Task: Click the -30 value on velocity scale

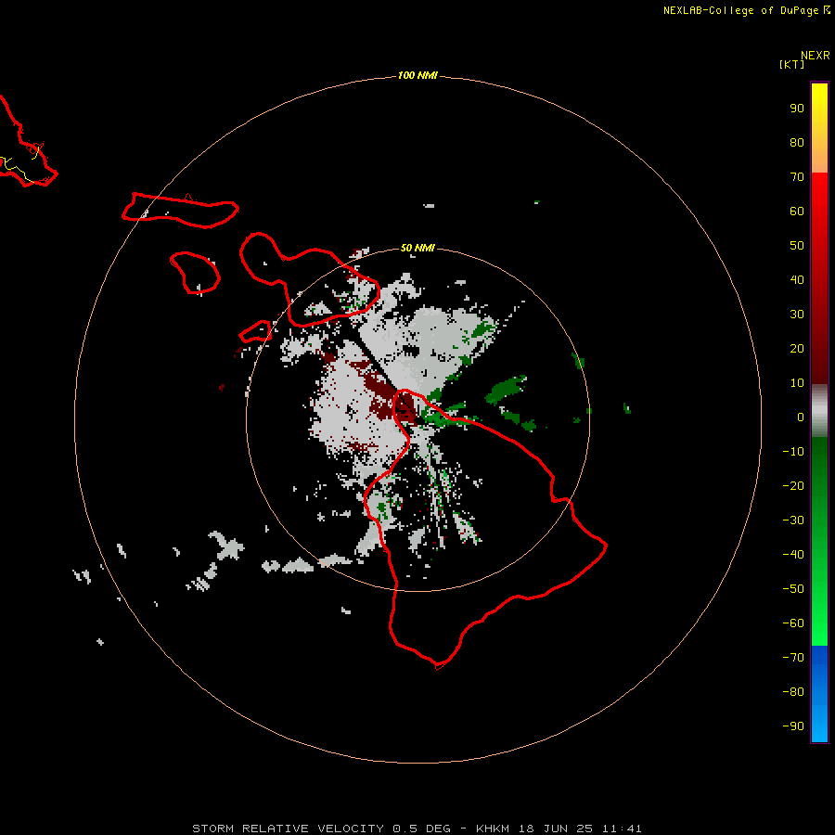Action: (793, 520)
